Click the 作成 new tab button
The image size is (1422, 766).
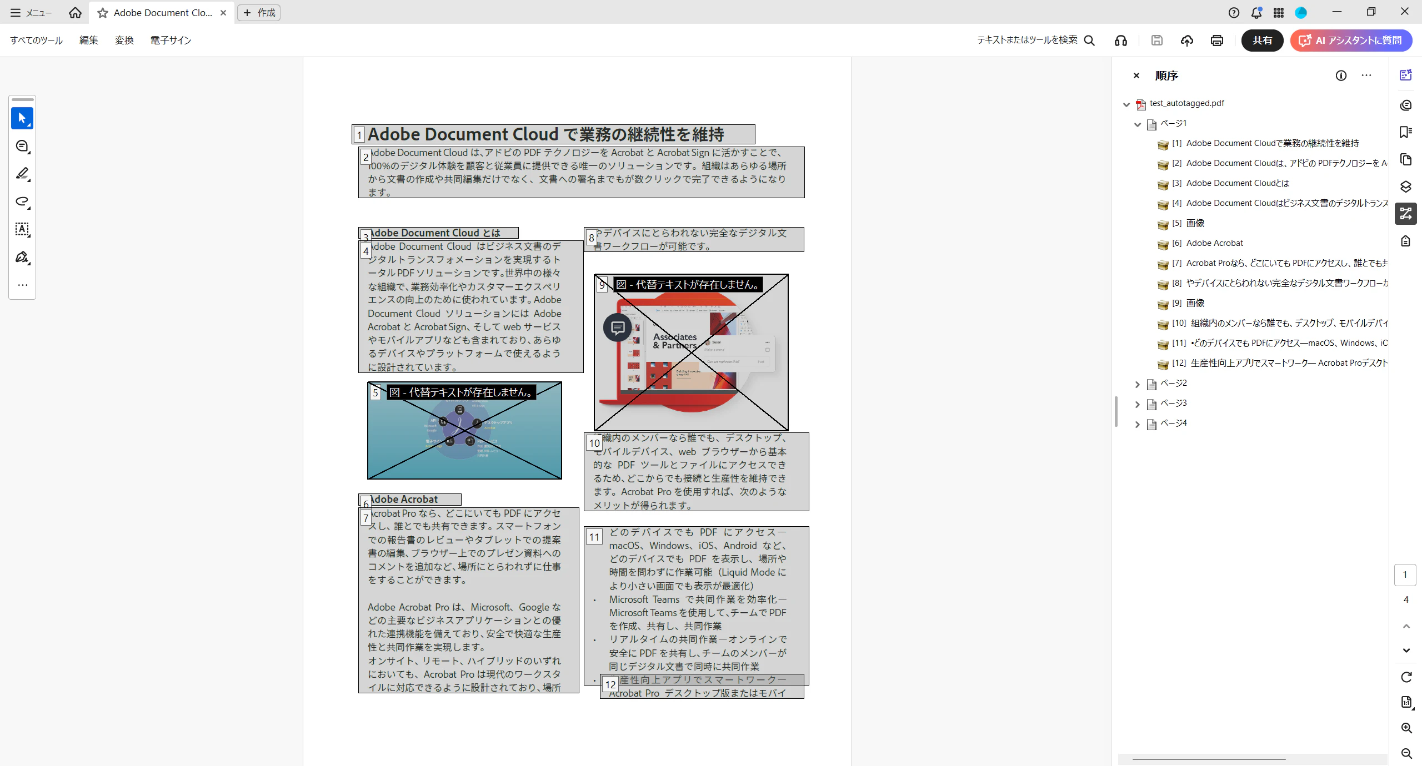(259, 13)
